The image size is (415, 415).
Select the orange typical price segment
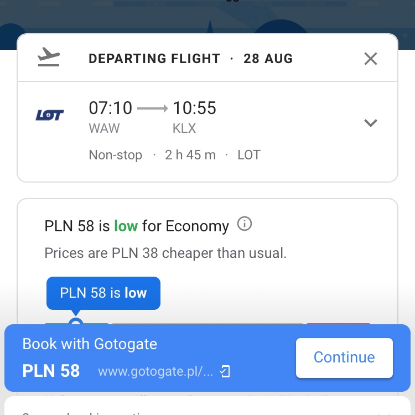207,324
